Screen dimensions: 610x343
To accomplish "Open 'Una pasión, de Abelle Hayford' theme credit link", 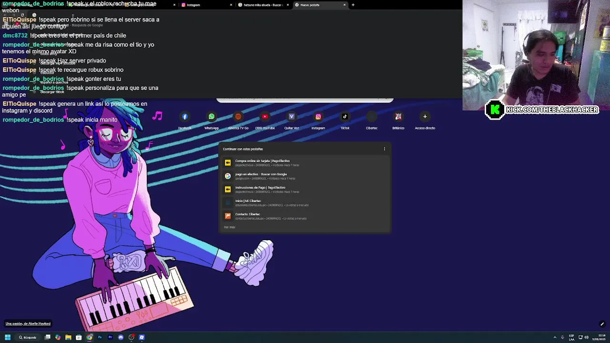I will pos(28,323).
